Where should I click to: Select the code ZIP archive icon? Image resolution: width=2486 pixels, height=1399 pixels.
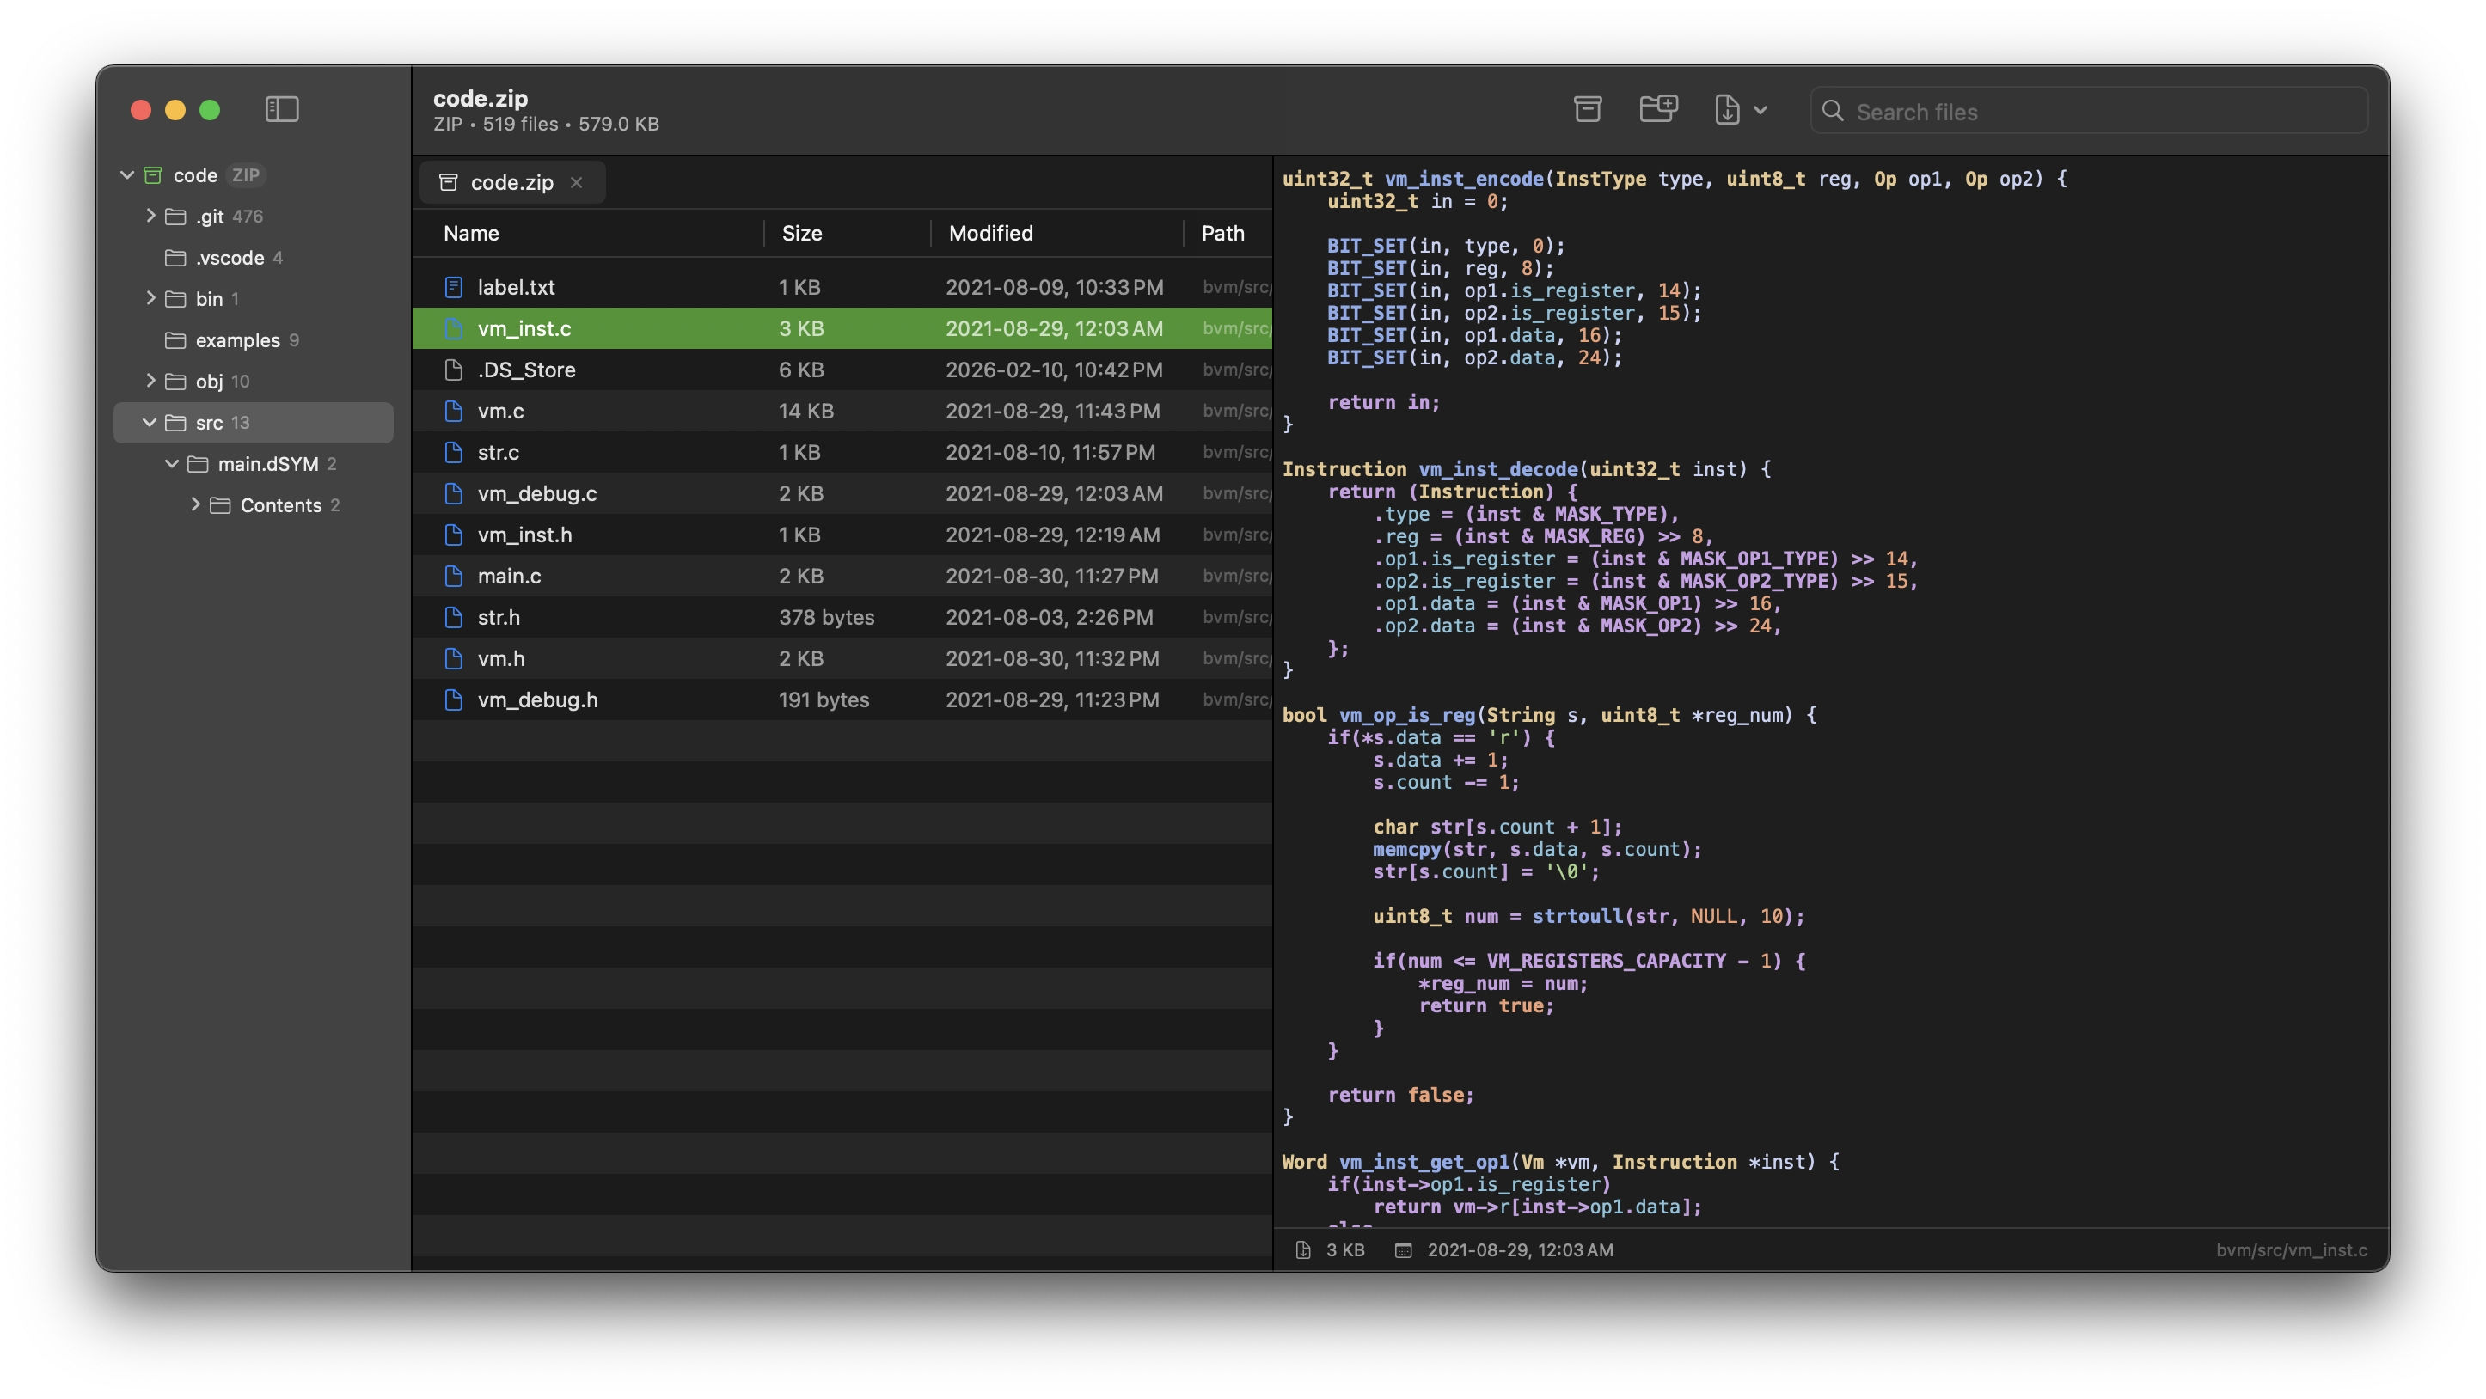click(x=152, y=175)
